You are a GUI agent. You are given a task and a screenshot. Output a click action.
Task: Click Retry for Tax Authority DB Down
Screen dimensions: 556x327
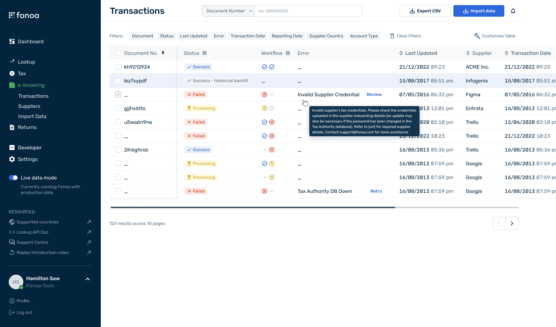pos(376,191)
